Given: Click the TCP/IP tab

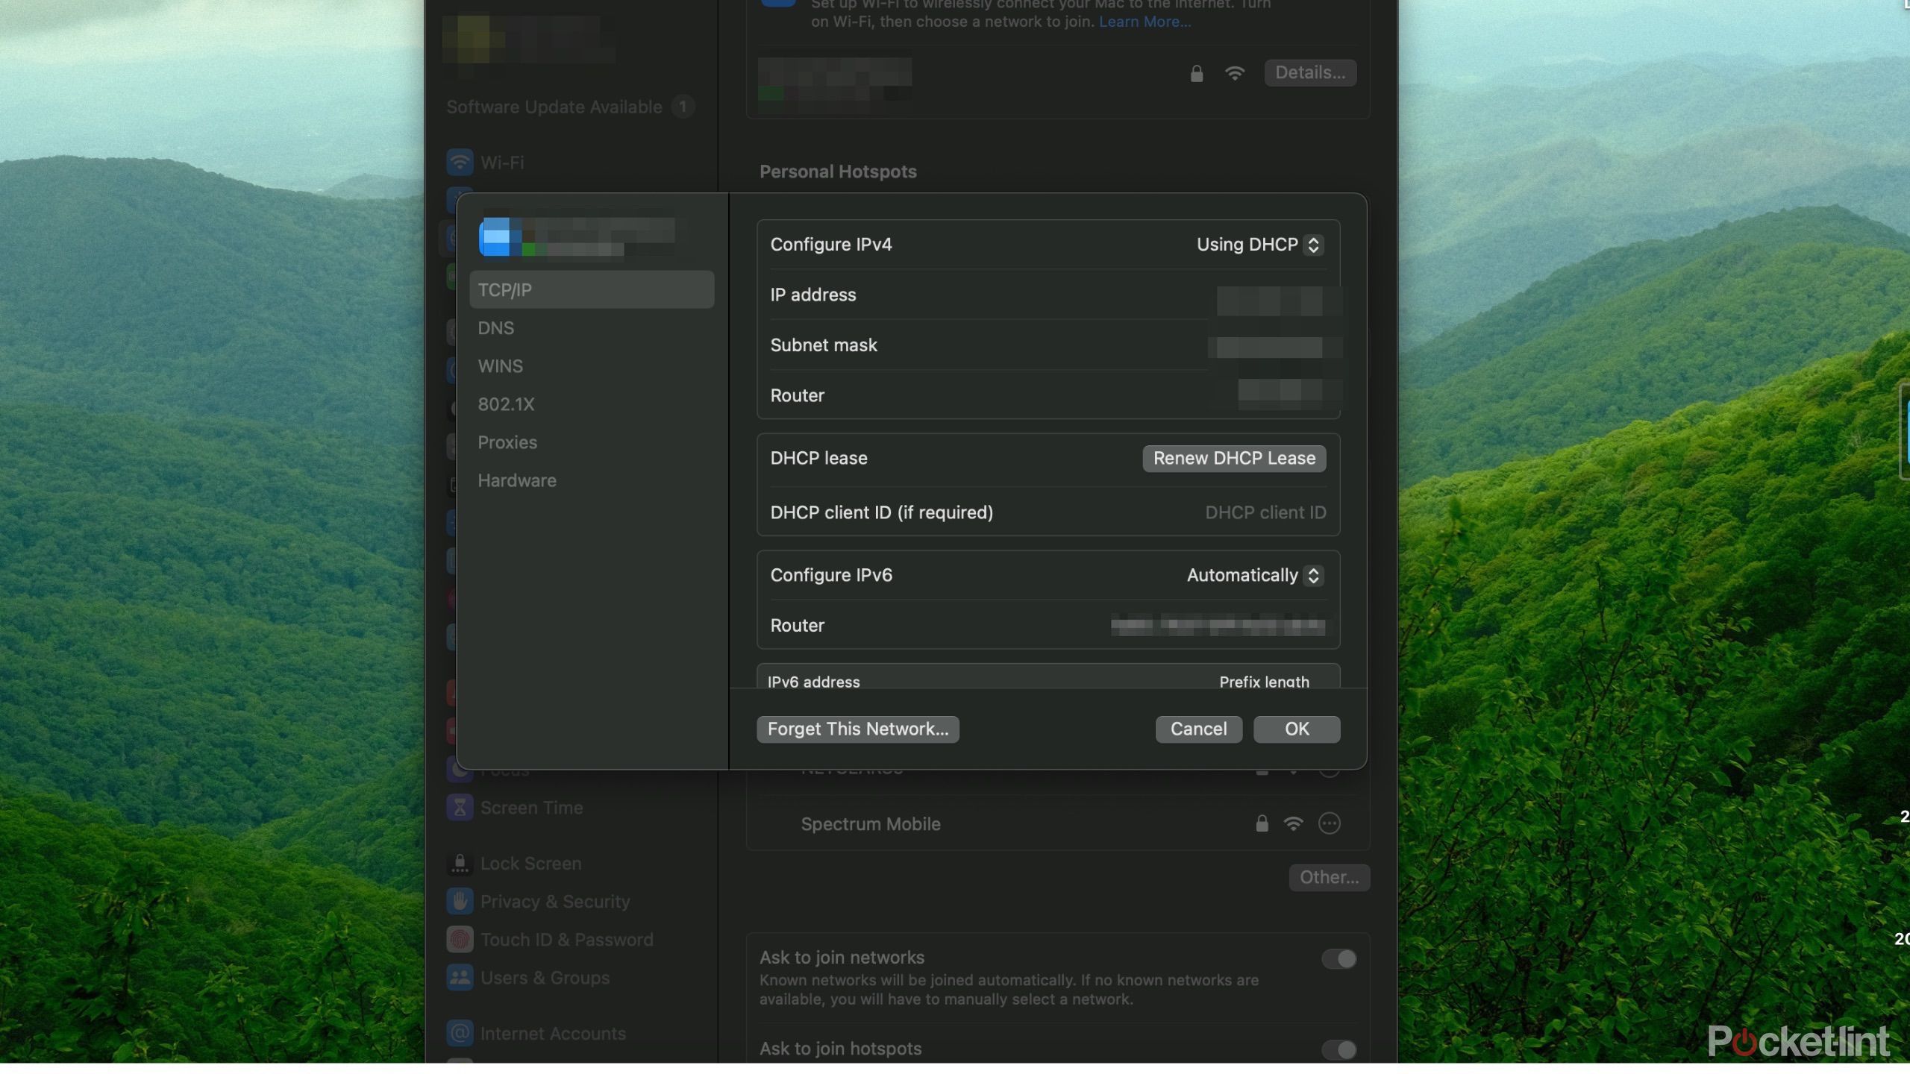Looking at the screenshot, I should coord(589,289).
